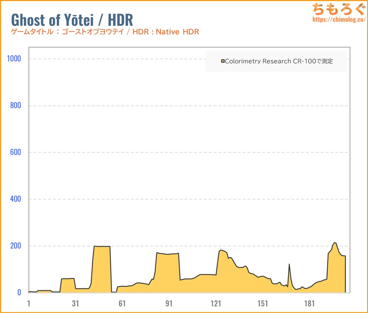Click the 200 y-axis label
The width and height of the screenshot is (368, 313).
16,246
